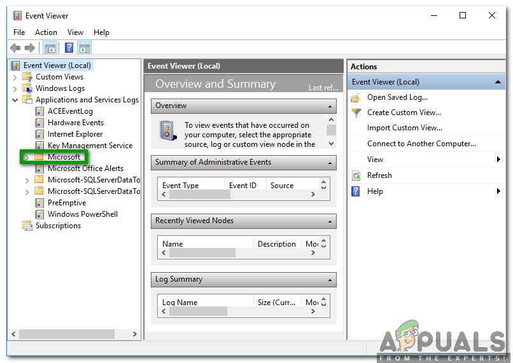513x363 pixels.
Task: Click the Overview text scroll down arrow
Action: [x=331, y=144]
